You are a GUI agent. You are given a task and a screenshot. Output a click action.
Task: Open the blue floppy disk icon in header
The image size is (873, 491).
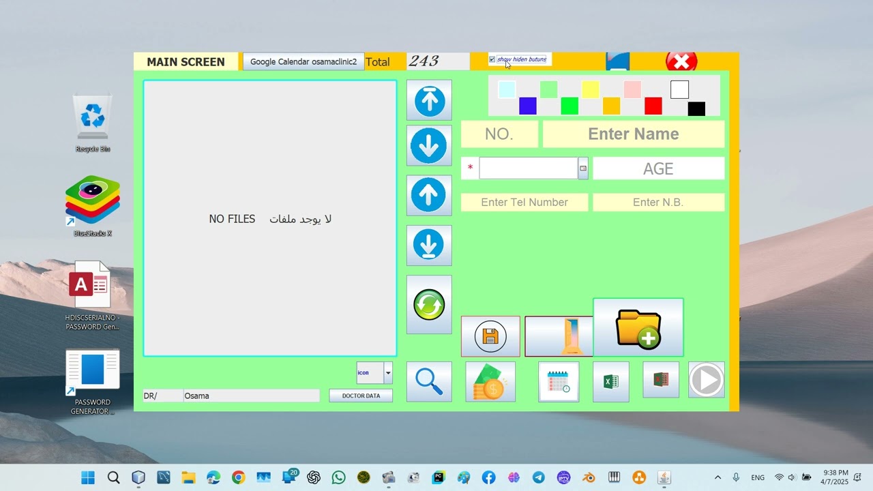618,61
